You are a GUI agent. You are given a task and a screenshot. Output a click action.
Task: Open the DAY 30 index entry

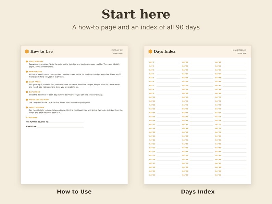(165, 175)
